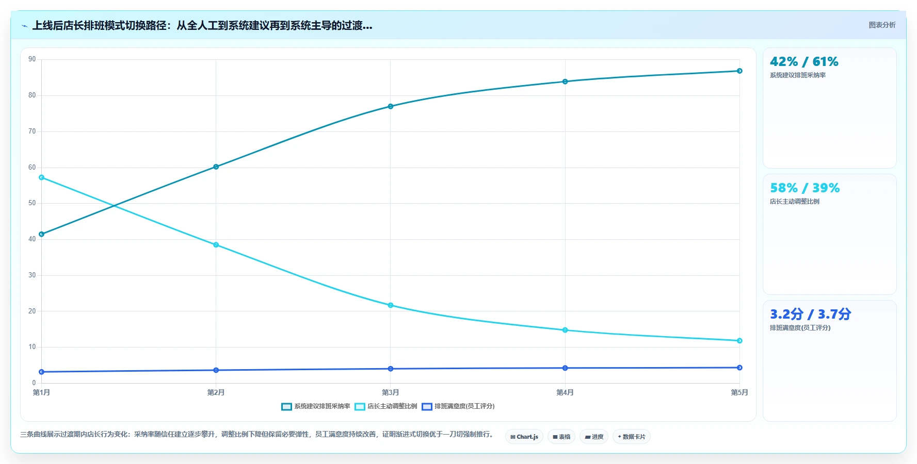Select the 第2月 point on 系统建议排班采纳率 line

[x=216, y=167]
